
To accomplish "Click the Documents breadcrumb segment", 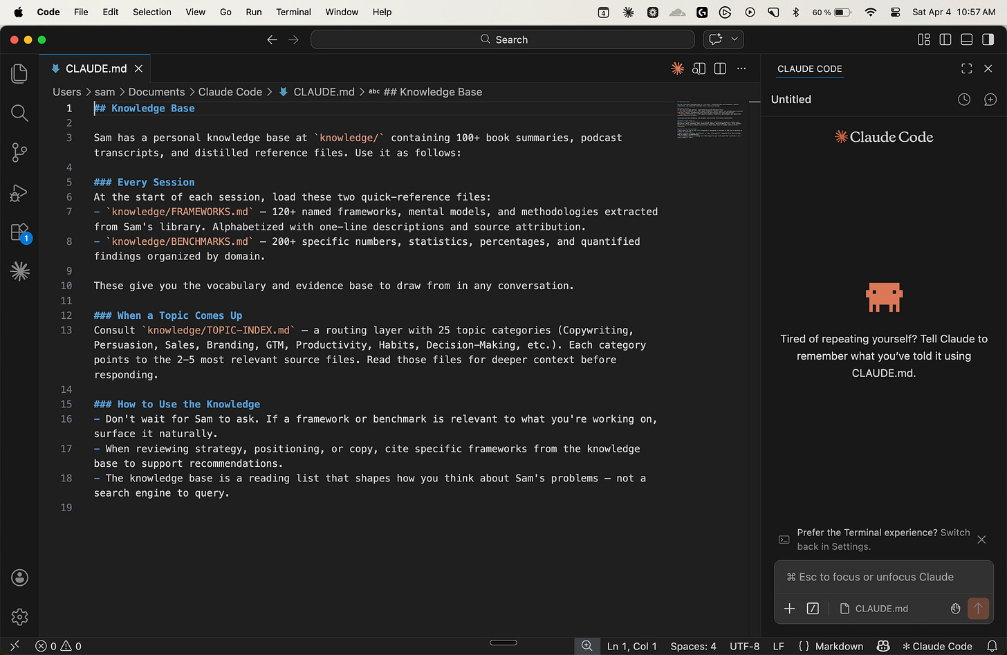I will tap(156, 92).
